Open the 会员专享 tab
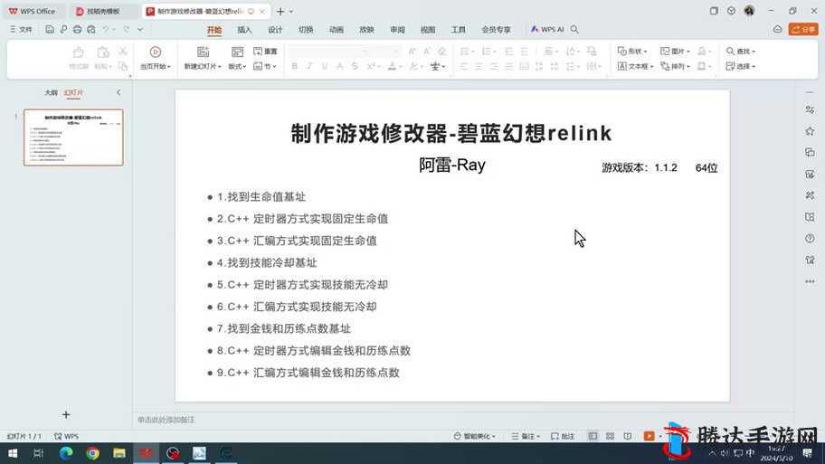The width and height of the screenshot is (825, 464). coord(496,30)
